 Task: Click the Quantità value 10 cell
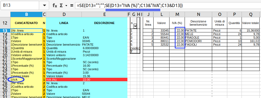234,41
